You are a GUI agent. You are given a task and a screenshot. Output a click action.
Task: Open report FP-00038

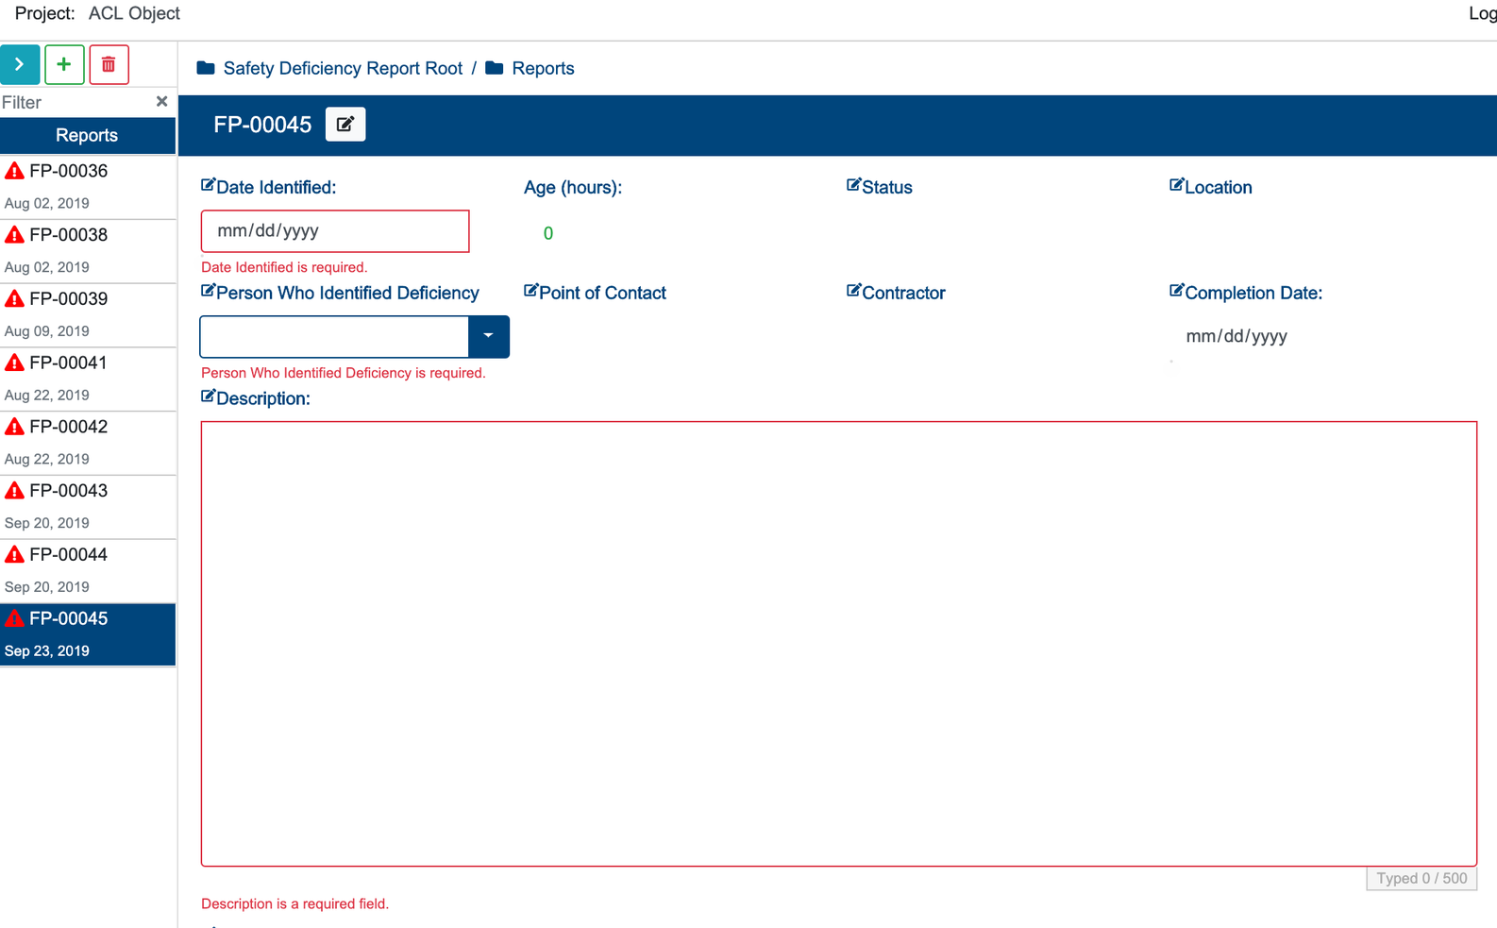pyautogui.click(x=88, y=251)
